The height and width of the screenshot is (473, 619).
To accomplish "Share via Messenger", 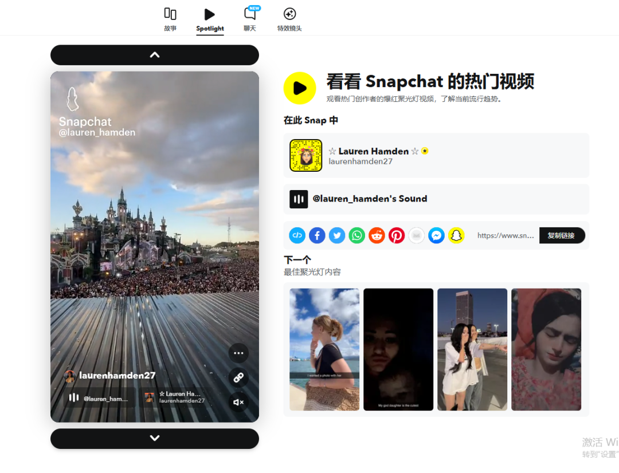I will click(436, 235).
